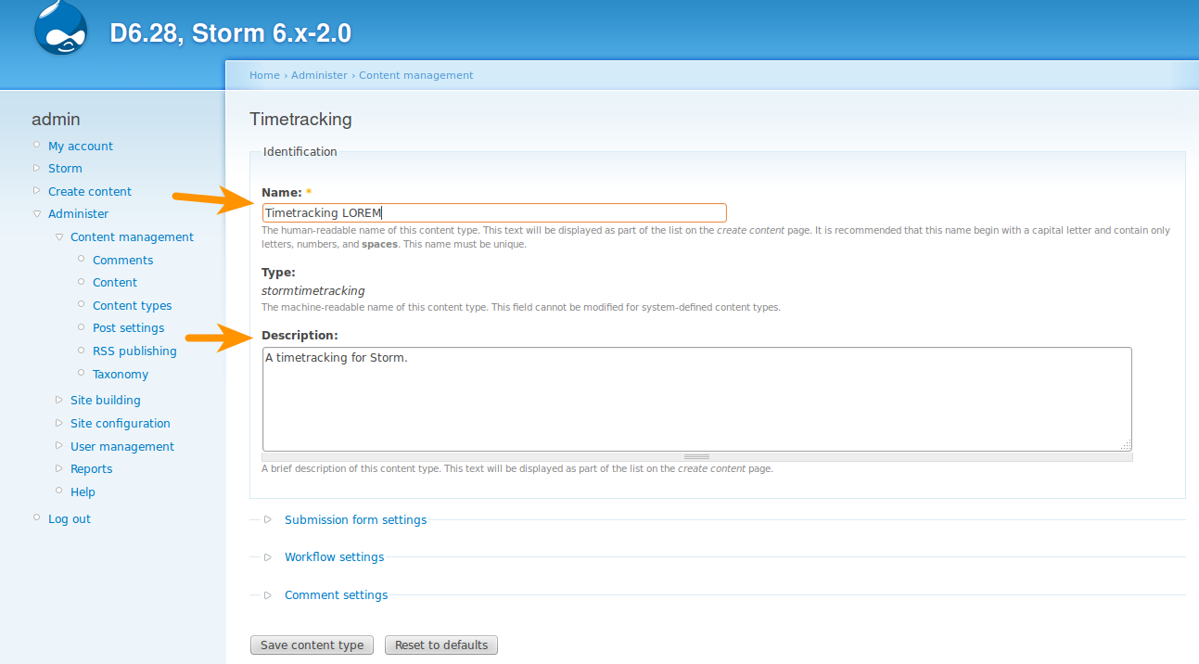Focus the Name text field
This screenshot has width=1199, height=664.
[x=494, y=212]
